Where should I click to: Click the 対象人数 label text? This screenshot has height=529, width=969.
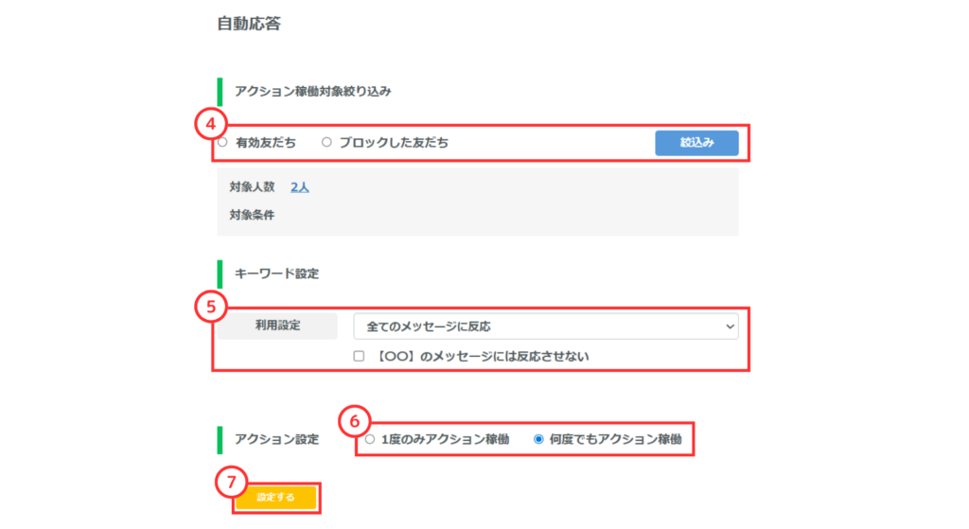pos(252,187)
